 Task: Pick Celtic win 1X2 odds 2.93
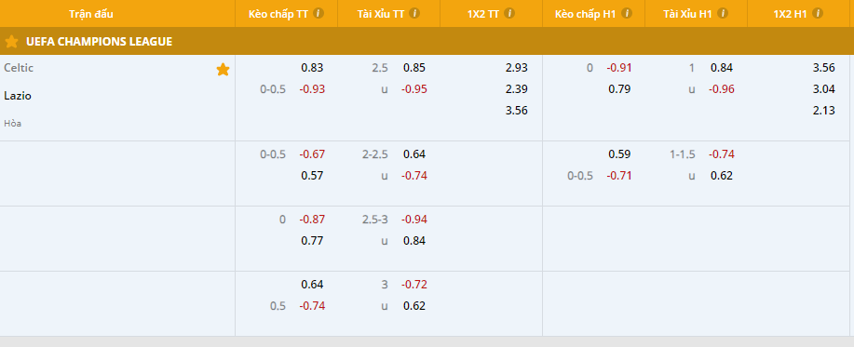pos(516,68)
